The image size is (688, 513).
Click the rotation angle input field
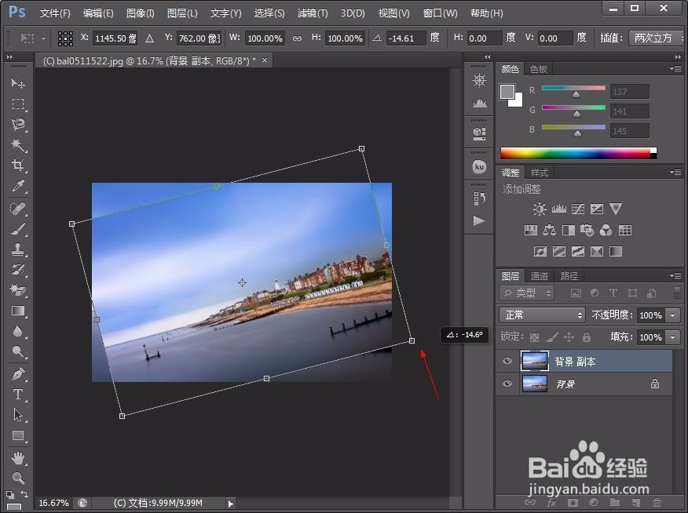[x=406, y=38]
